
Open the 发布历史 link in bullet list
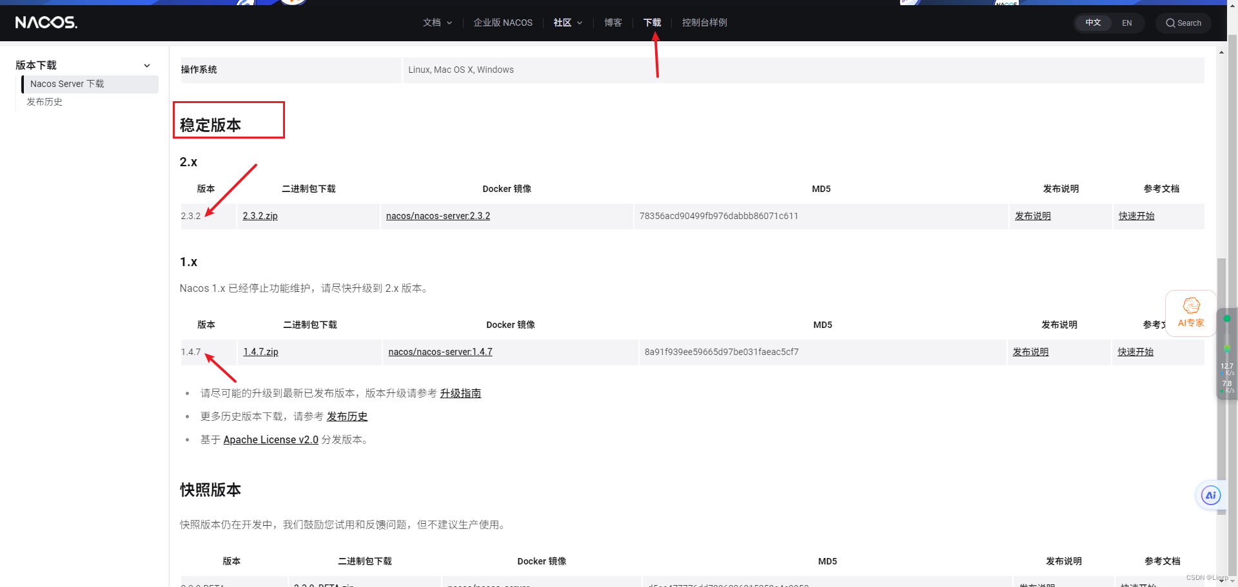pos(347,416)
